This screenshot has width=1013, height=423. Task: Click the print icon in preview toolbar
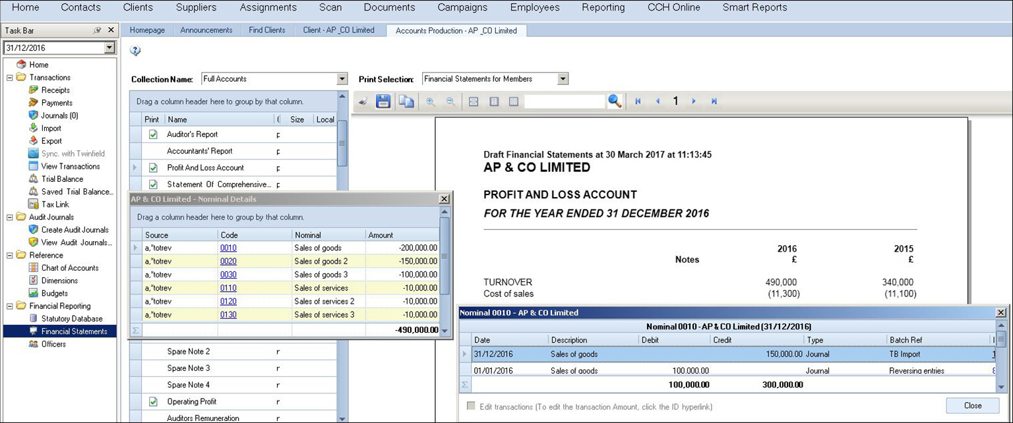pyautogui.click(x=363, y=101)
